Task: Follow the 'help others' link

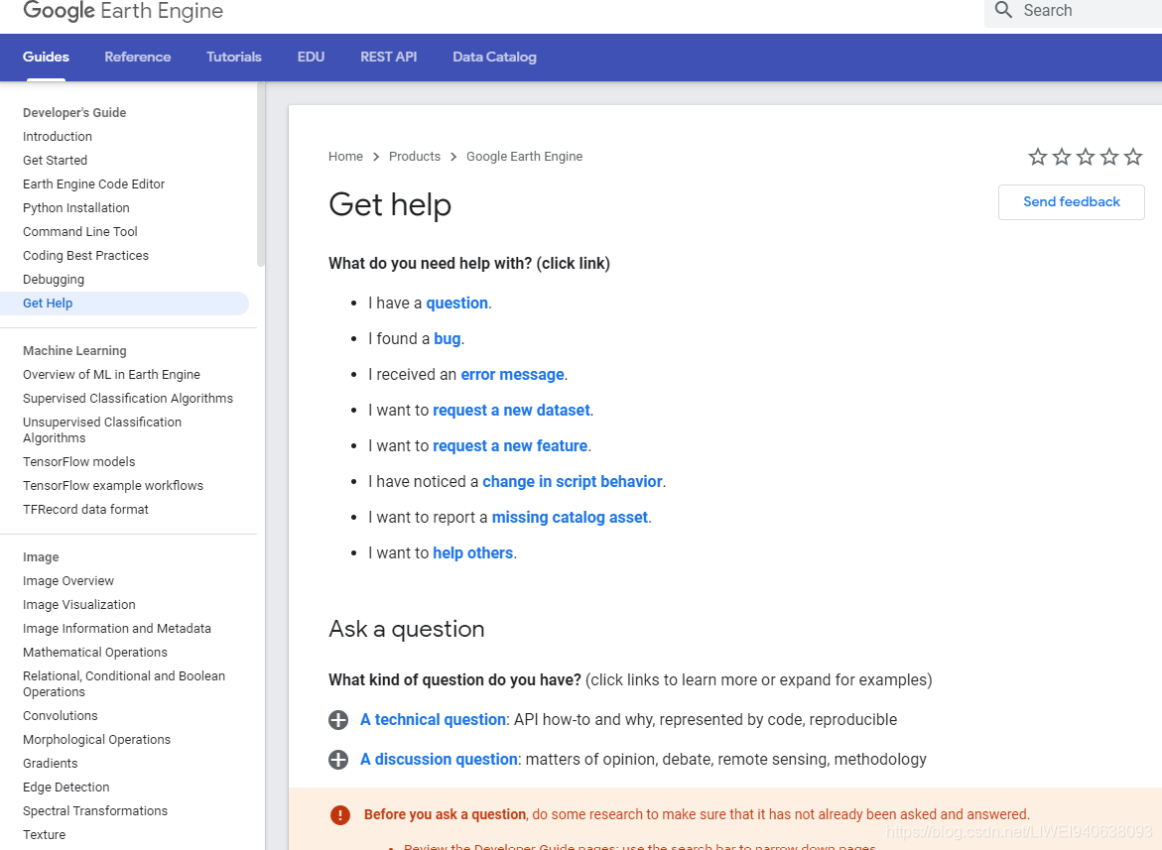Action: click(472, 553)
